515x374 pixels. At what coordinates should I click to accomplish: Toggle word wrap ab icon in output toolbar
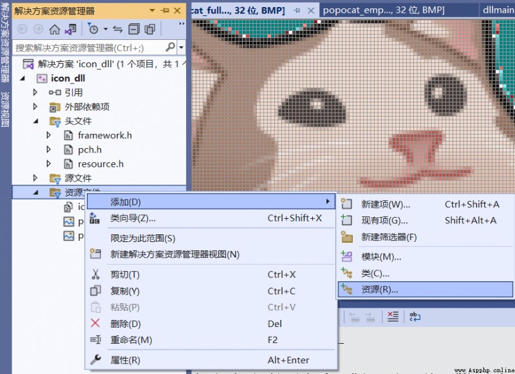point(415,317)
